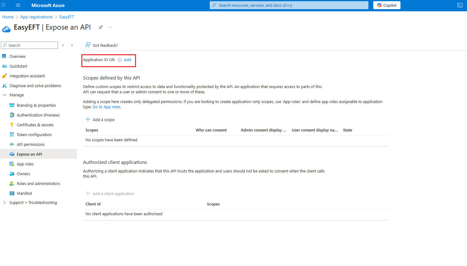
Task: Click the plus icon for Add a scope
Action: pos(88,120)
